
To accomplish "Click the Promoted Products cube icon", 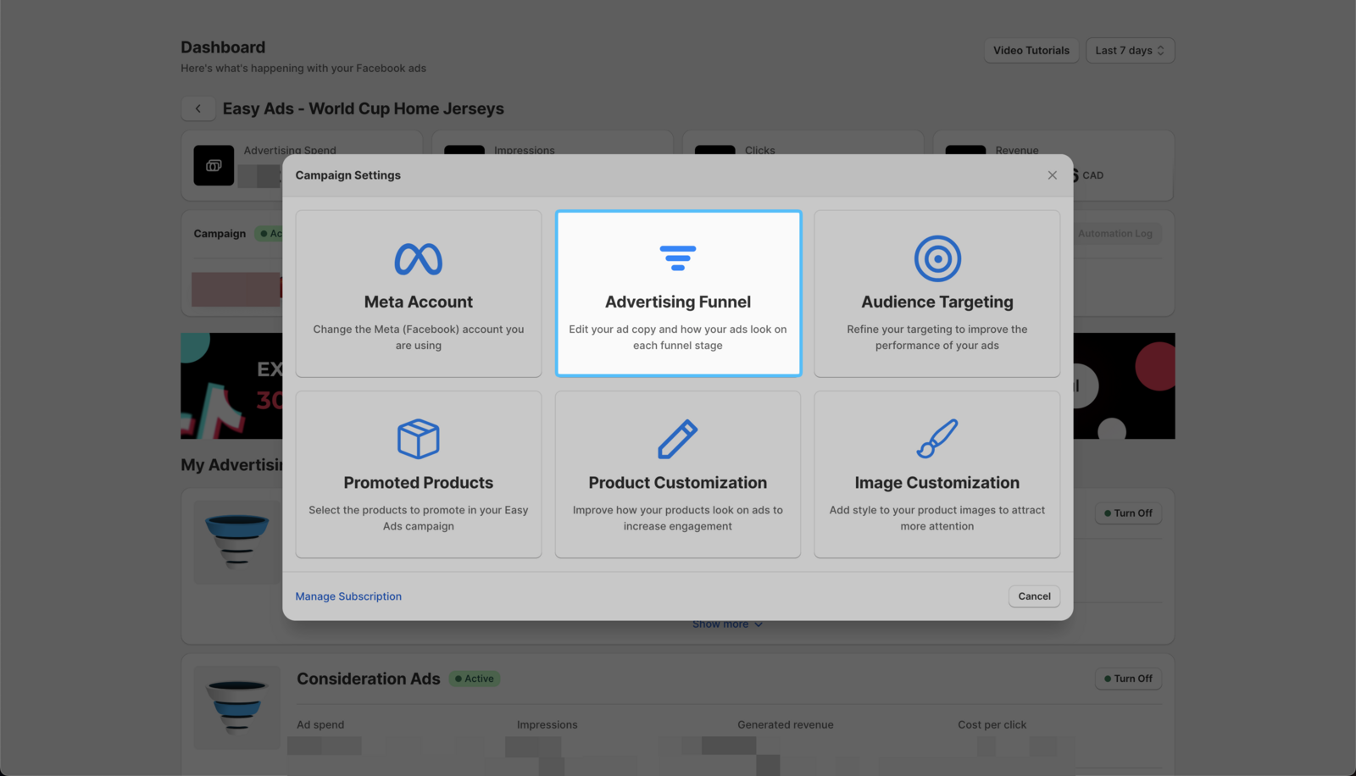I will point(418,439).
